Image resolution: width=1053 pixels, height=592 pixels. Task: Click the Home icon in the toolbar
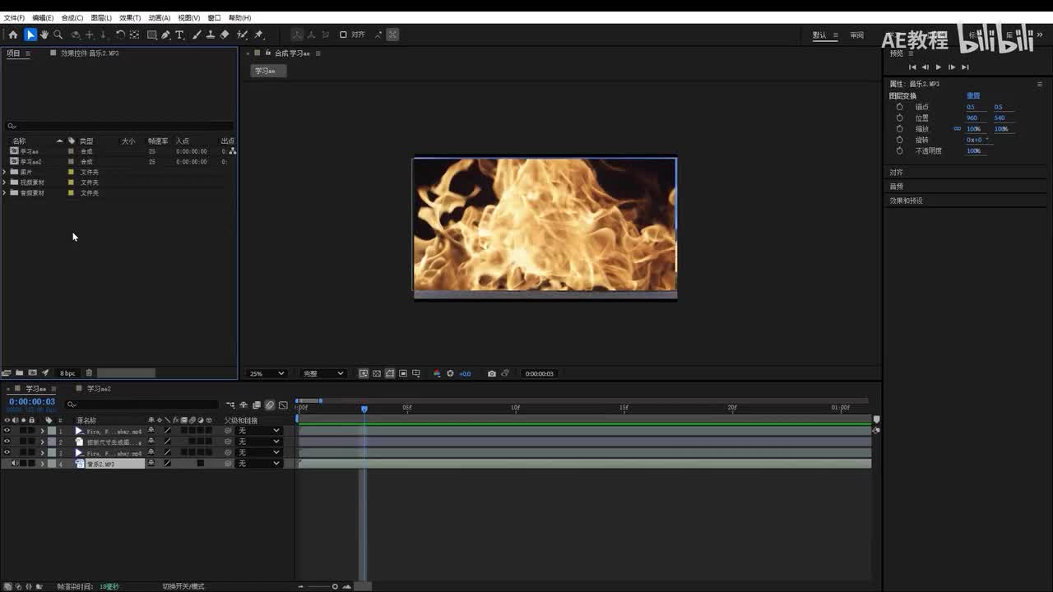click(x=13, y=35)
